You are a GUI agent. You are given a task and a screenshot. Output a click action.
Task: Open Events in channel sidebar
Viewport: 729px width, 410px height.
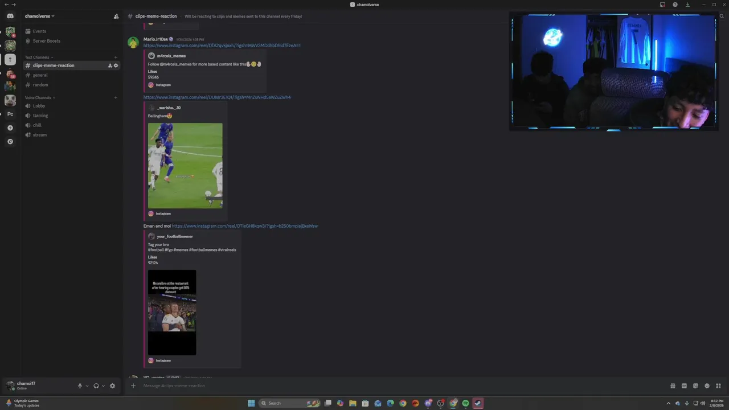(39, 31)
